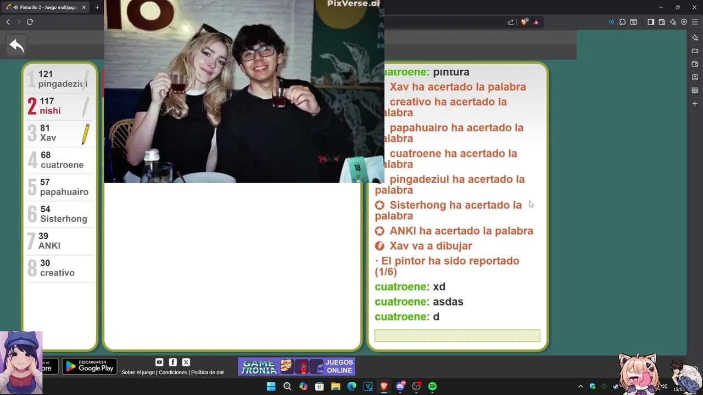This screenshot has height=395, width=703.
Task: Select player cuatroene in the ranking list
Action: coord(59,160)
